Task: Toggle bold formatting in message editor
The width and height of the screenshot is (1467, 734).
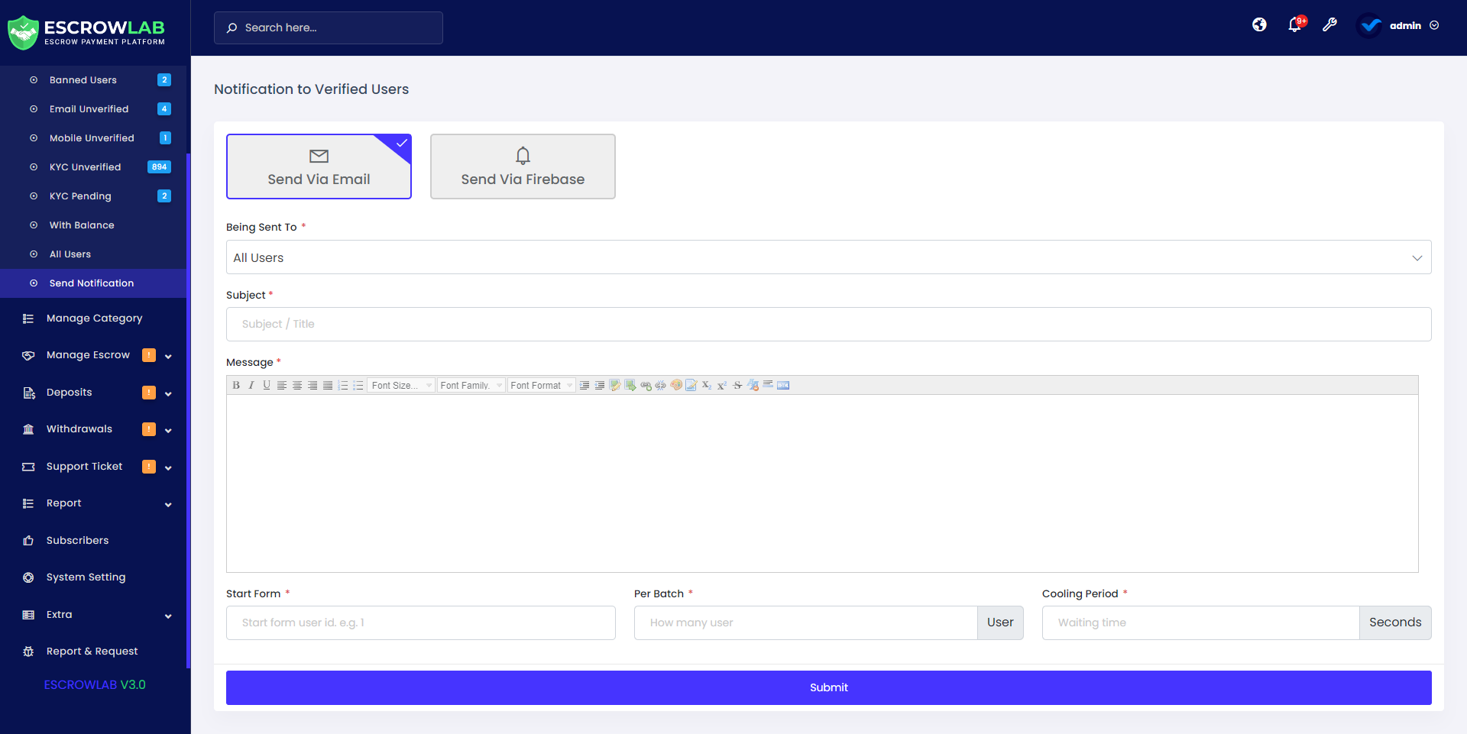Action: 236,385
